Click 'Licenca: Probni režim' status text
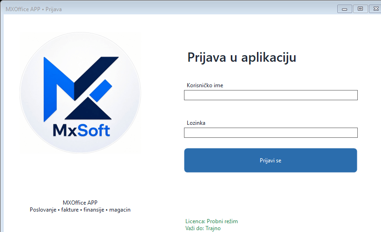 coord(211,221)
